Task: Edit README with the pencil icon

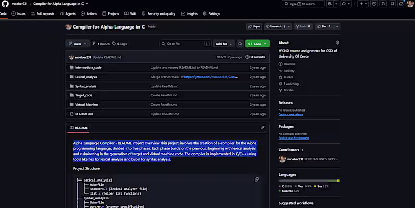Action: 262,128
